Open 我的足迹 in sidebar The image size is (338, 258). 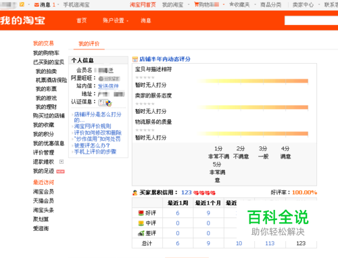(x=43, y=171)
